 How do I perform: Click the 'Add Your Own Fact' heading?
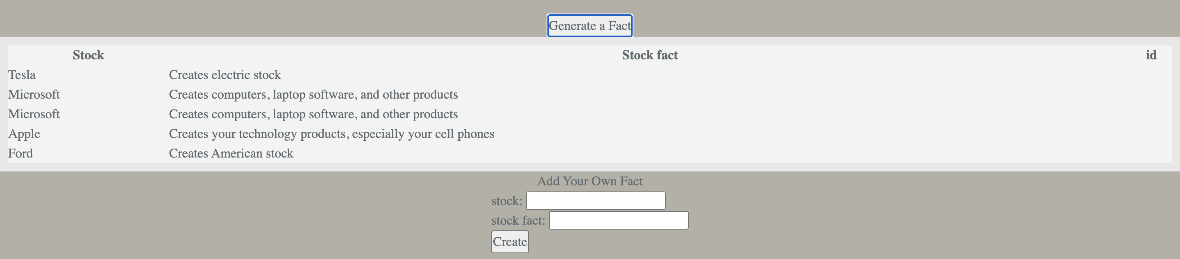coord(590,181)
